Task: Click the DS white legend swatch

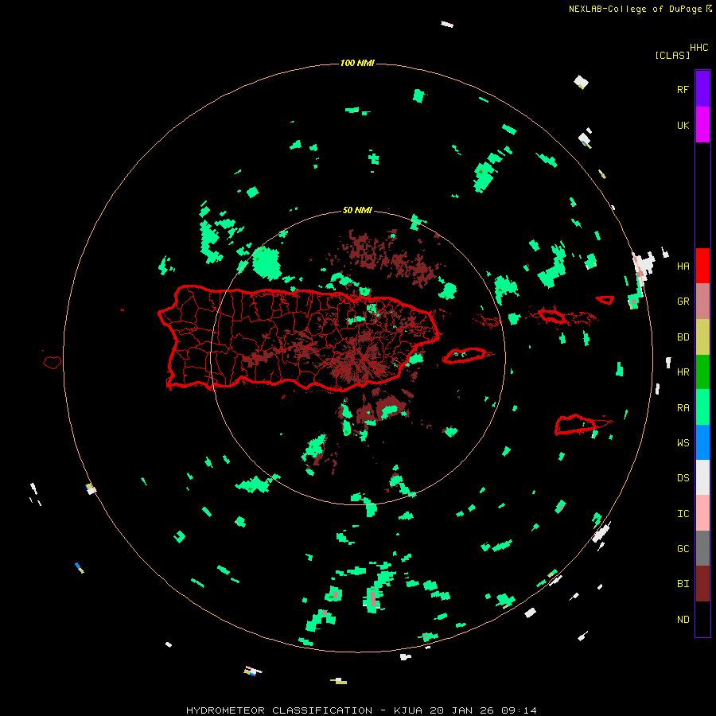Action: tap(702, 477)
